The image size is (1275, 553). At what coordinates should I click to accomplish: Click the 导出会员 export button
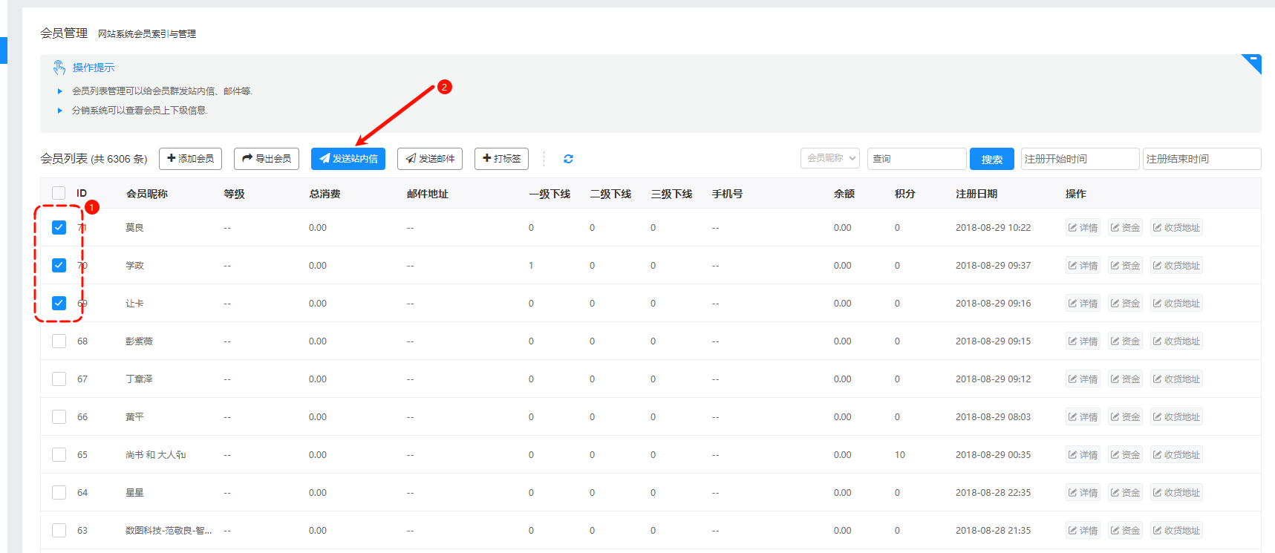click(267, 159)
